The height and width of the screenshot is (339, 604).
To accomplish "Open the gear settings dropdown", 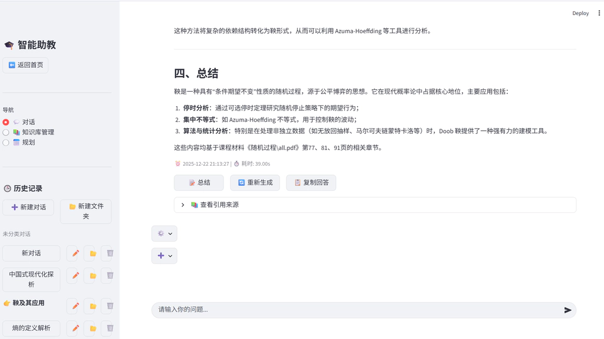I will [164, 234].
